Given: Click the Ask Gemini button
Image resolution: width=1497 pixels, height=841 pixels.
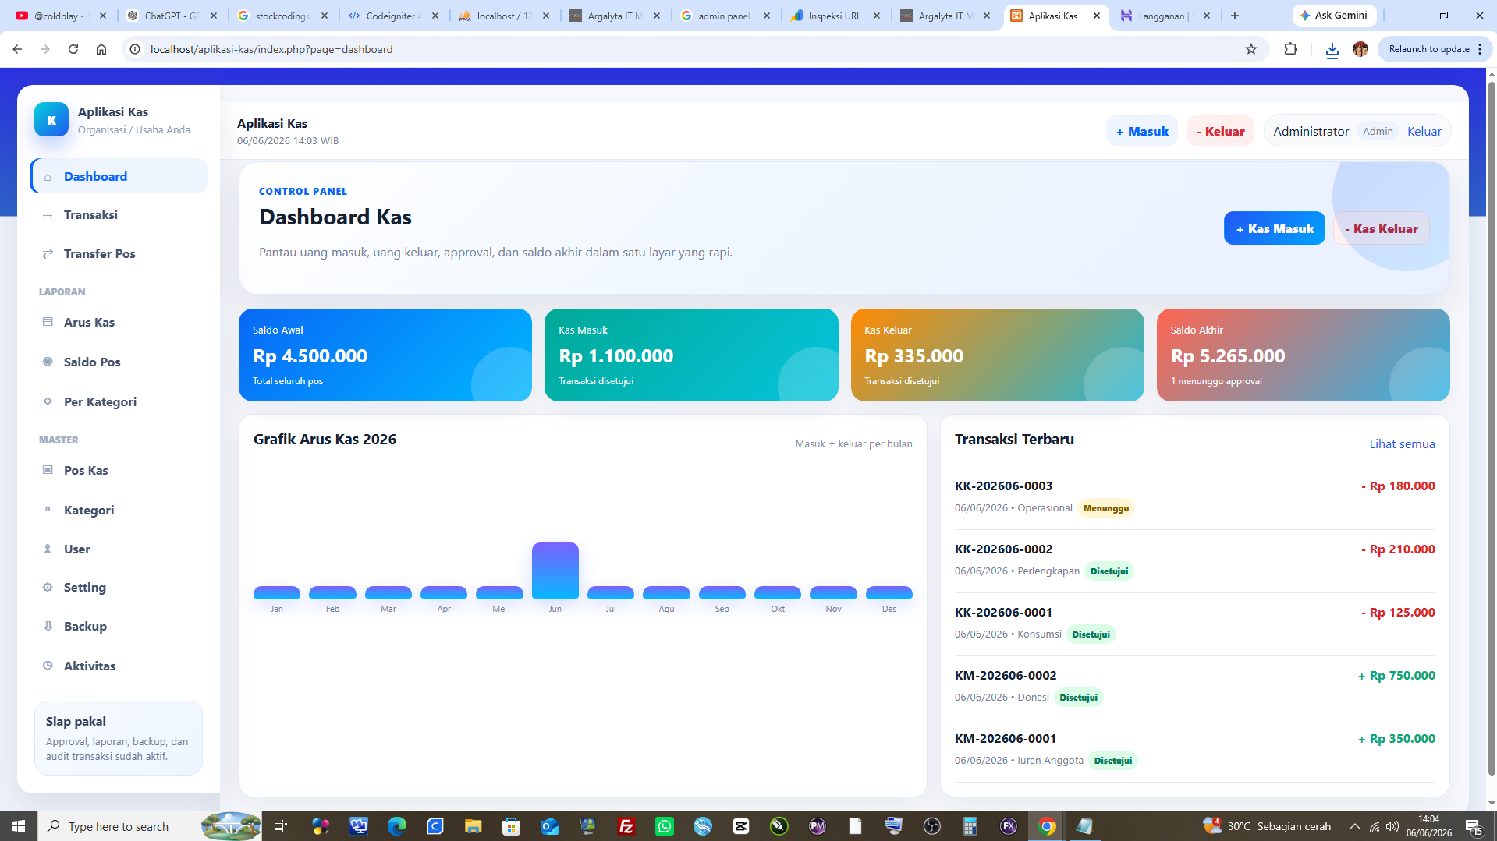Looking at the screenshot, I should [1333, 16].
